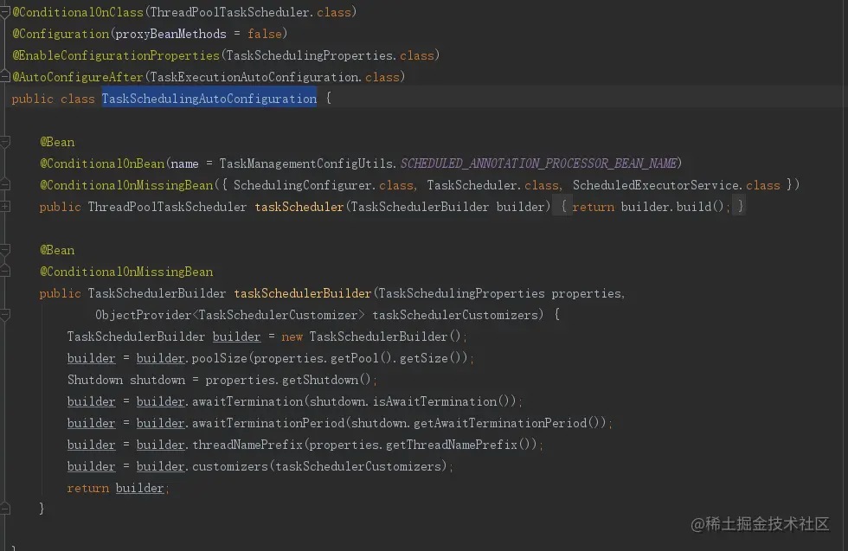
Task: Click SCHEDULED_ANNOTATION_PROCESSOR_BEAN_NAME constant
Action: [x=538, y=163]
